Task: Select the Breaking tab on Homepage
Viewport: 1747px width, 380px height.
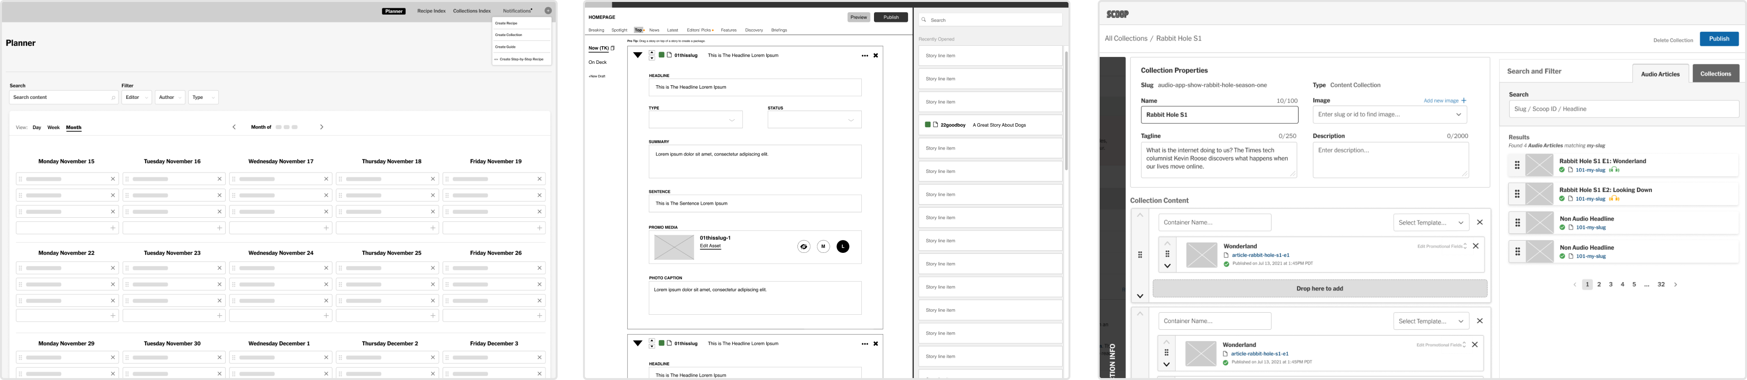Action: pos(596,30)
